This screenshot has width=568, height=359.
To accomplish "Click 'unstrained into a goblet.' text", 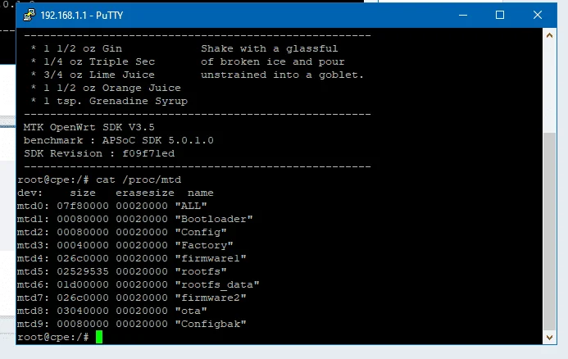I will pos(283,75).
